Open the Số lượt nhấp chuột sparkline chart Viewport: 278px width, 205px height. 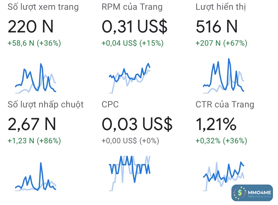pyautogui.click(x=36, y=177)
